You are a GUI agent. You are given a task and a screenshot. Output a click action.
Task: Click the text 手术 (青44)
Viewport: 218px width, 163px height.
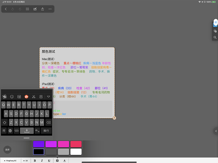click(x=89, y=96)
